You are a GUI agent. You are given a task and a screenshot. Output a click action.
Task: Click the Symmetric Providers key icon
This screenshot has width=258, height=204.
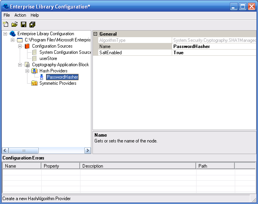pos(34,83)
